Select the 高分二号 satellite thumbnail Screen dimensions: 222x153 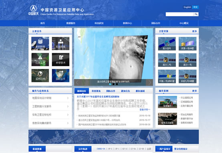tap(167, 60)
